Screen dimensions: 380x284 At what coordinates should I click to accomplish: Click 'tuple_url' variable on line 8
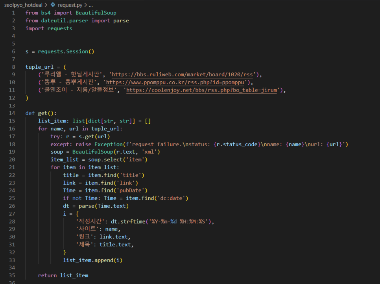[x=39, y=67]
